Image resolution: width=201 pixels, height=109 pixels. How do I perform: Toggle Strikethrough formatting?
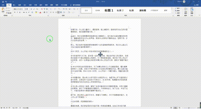click(24, 12)
